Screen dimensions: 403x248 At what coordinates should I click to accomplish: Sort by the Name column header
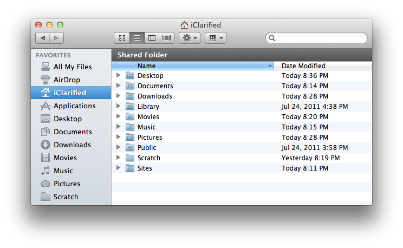click(x=192, y=66)
